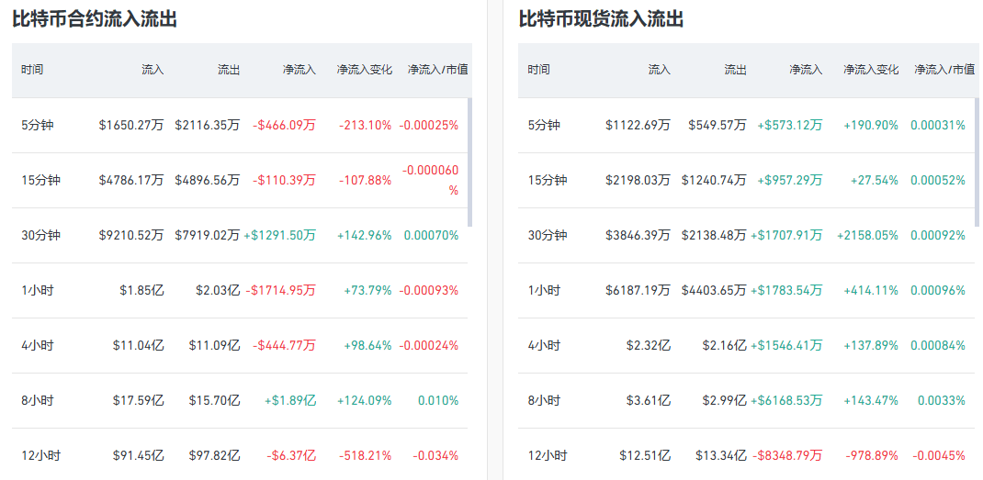Click the 比特币现货流入流出 title
This screenshot has height=480, width=983.
point(601,19)
